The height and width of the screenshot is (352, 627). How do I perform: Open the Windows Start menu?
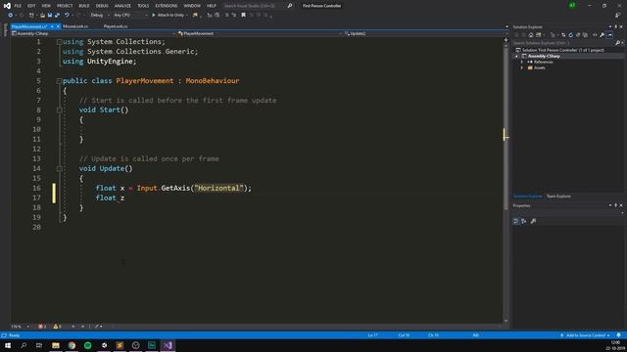click(x=8, y=345)
